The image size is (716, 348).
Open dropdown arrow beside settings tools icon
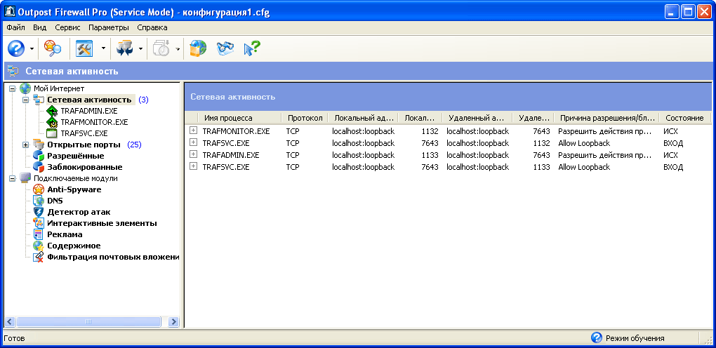point(104,48)
